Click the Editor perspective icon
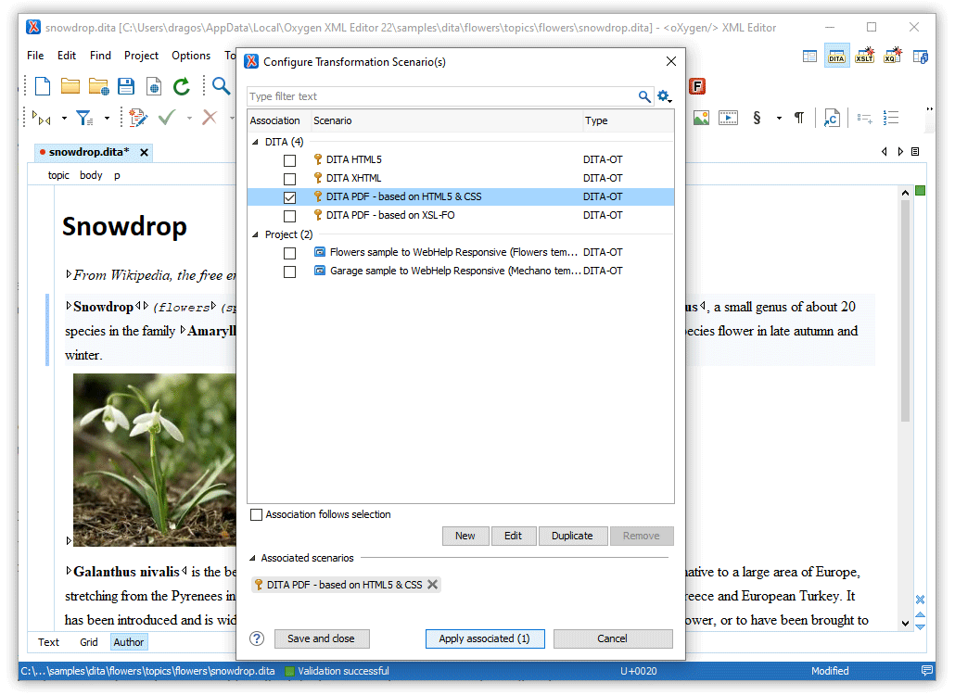 [809, 57]
